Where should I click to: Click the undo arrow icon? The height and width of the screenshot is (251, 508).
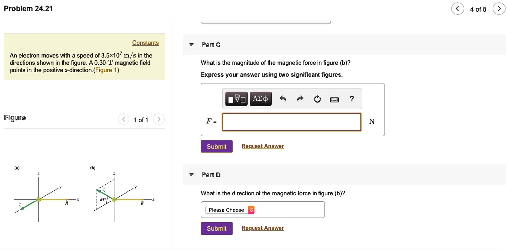tap(283, 99)
